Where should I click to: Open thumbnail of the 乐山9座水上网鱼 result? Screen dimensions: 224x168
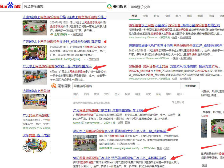[x=35, y=28]
